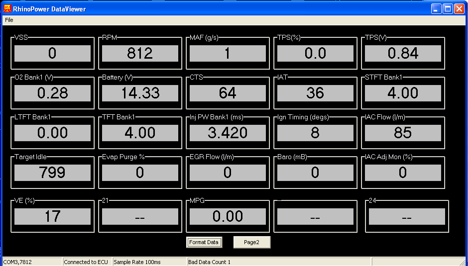
Task: Click the RPM value display
Action: [140, 54]
